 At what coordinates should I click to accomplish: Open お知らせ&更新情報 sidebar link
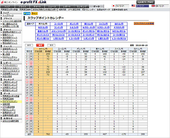[x=11, y=121]
